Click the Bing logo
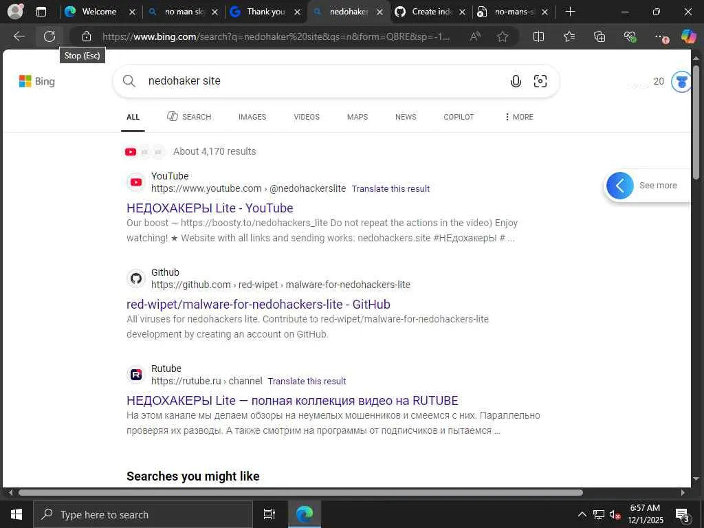The width and height of the screenshot is (704, 528). point(37,81)
